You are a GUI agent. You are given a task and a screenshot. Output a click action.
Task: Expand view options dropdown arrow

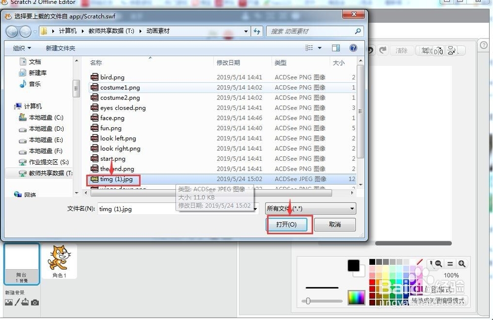pos(320,48)
